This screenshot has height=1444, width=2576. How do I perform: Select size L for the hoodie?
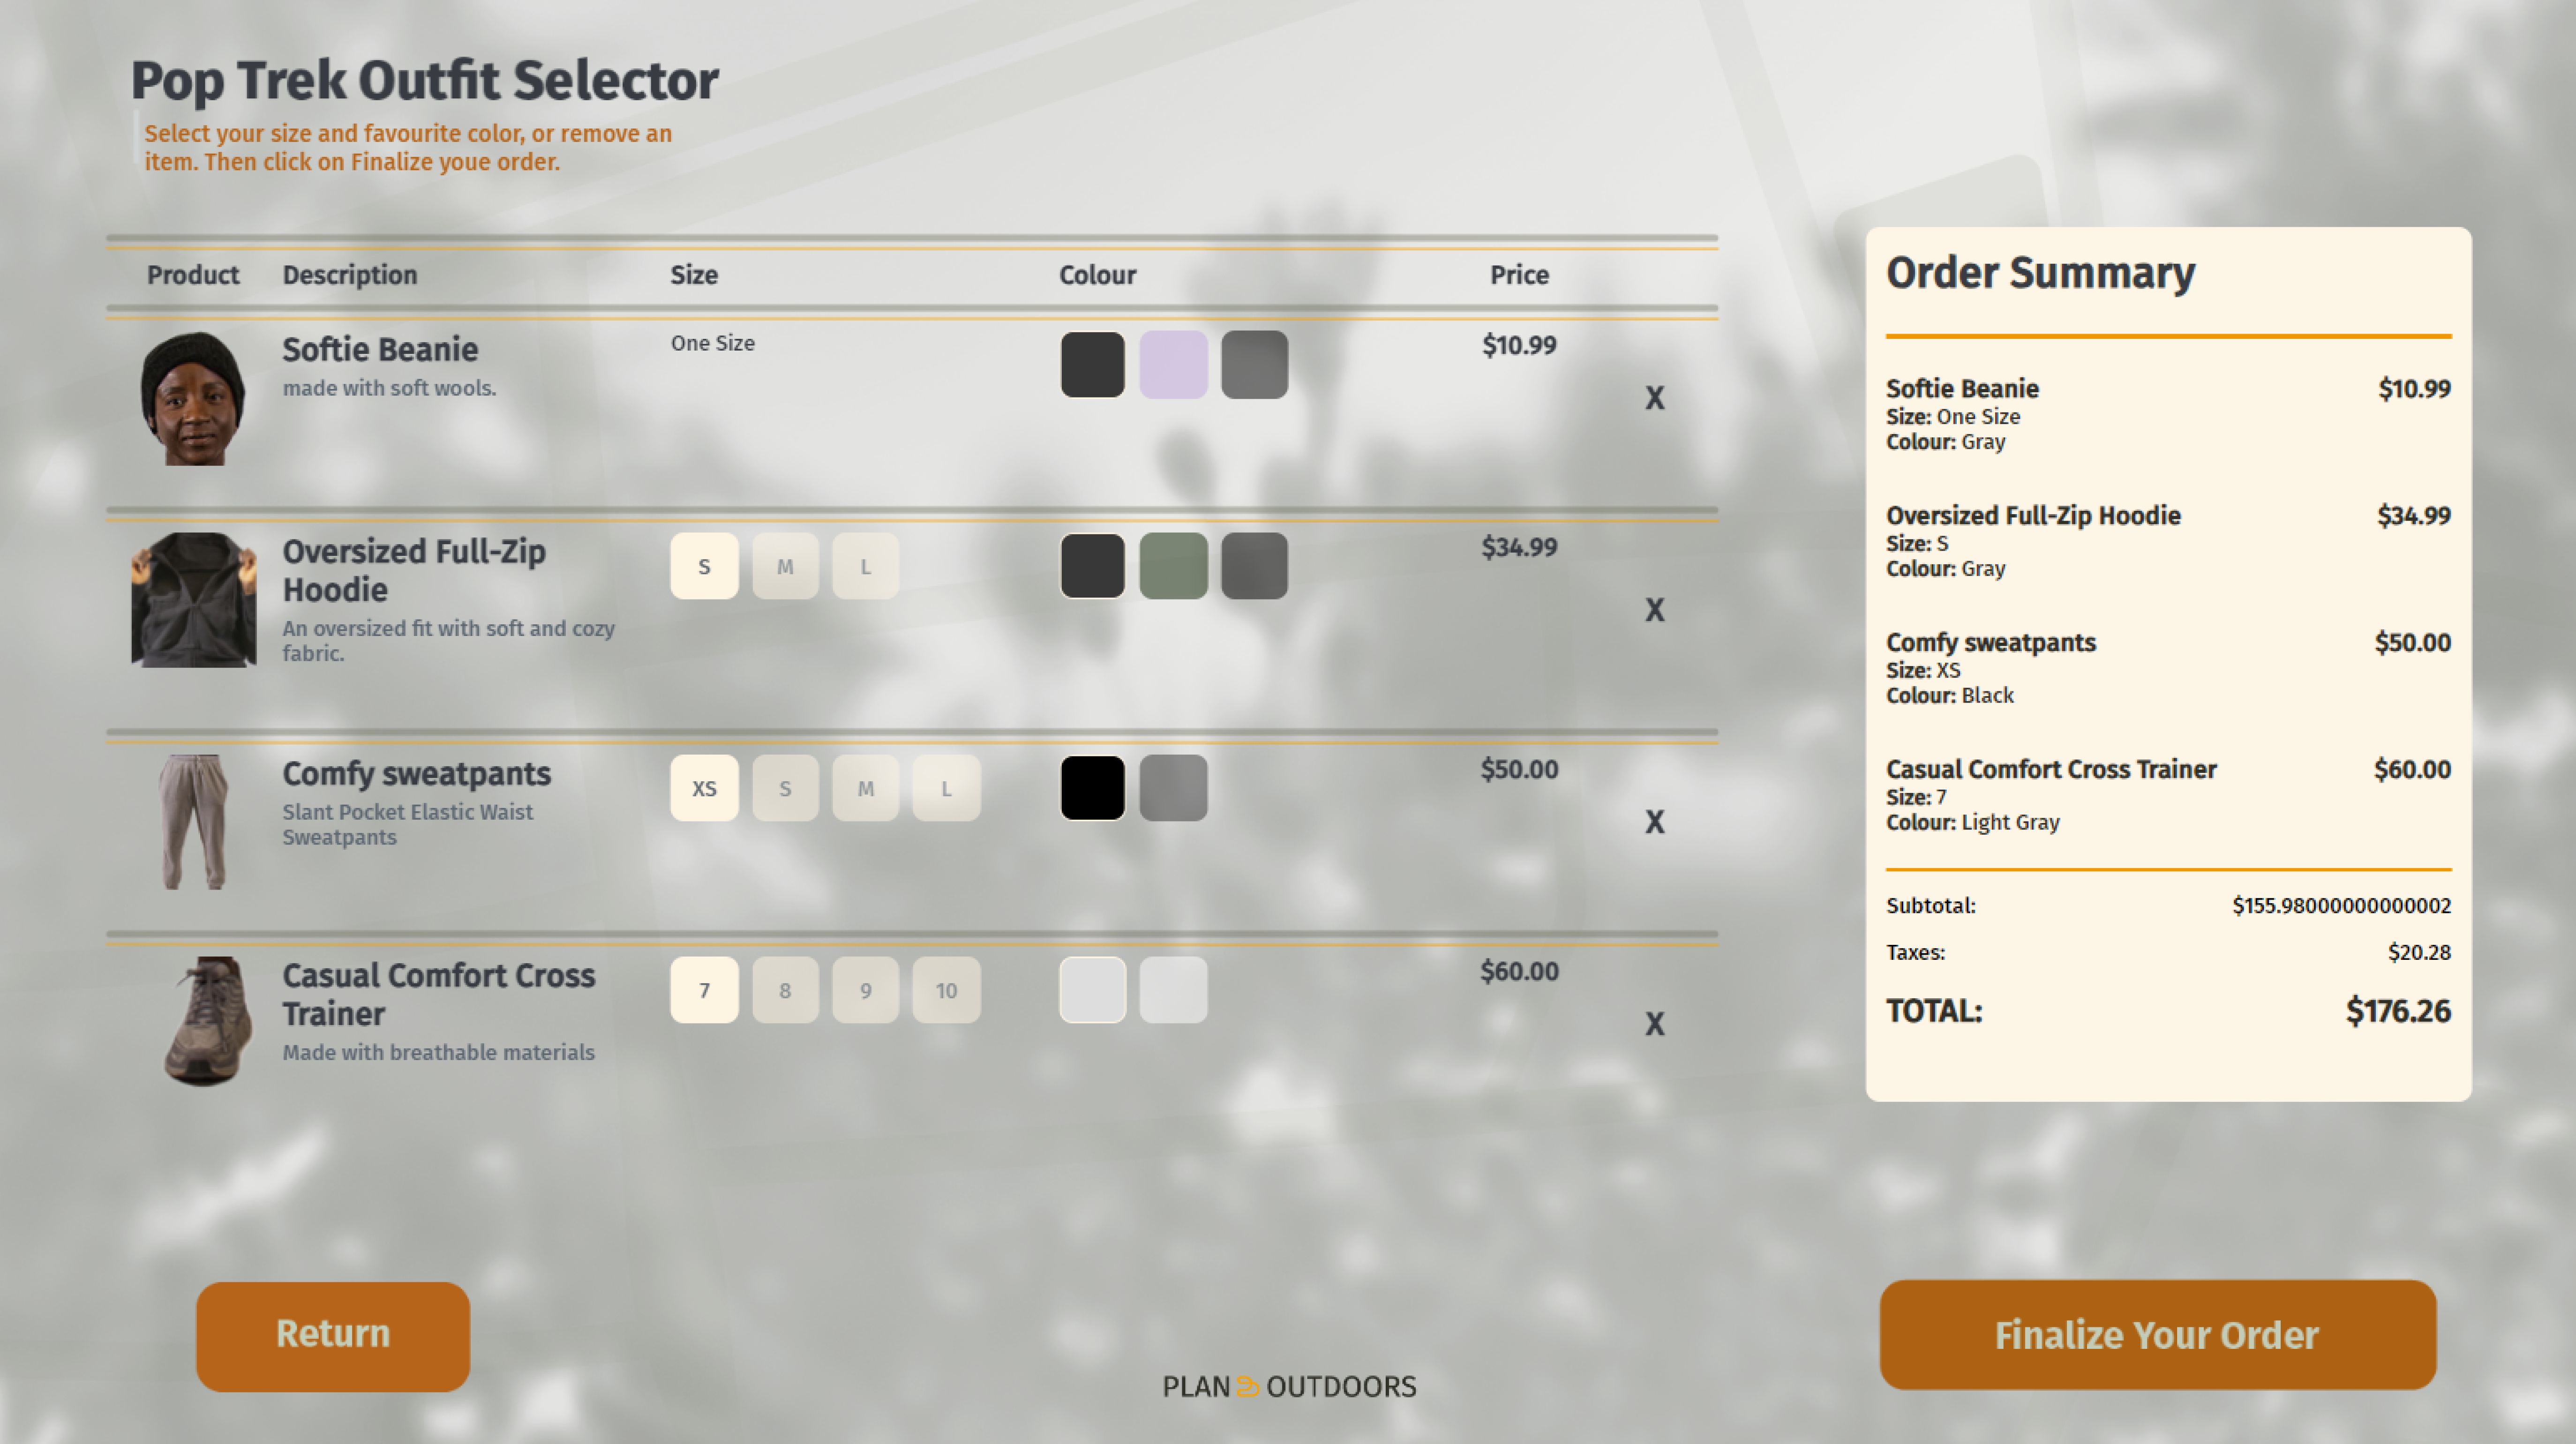coord(865,566)
